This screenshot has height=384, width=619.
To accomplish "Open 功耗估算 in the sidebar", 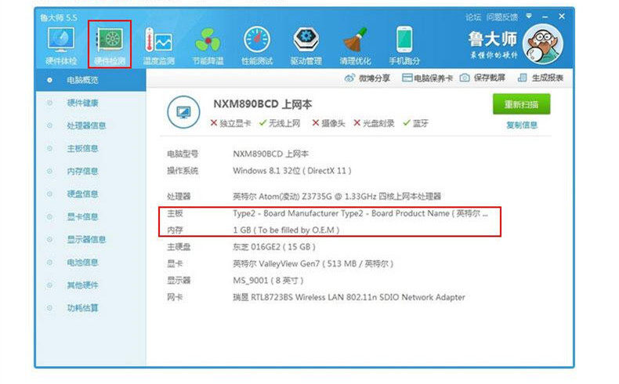I will (82, 308).
